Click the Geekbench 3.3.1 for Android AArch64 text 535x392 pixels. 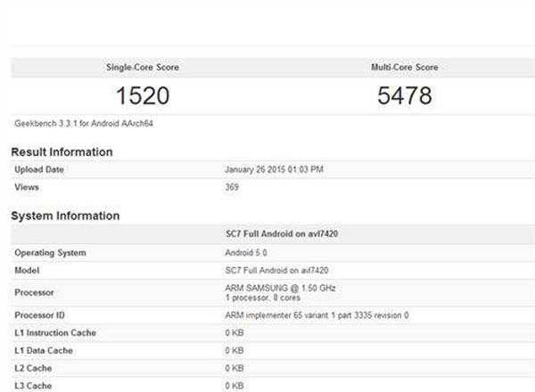click(x=84, y=124)
